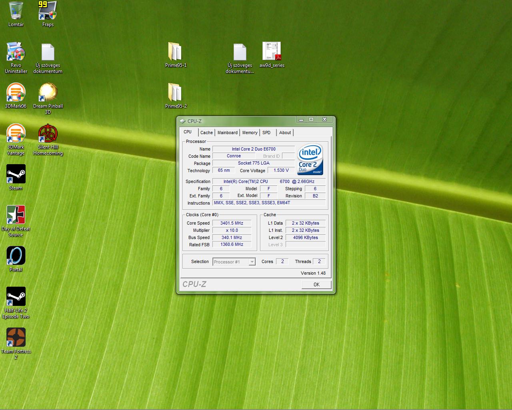512x410 pixels.
Task: Click the Technology value 65 nm
Action: (x=224, y=171)
